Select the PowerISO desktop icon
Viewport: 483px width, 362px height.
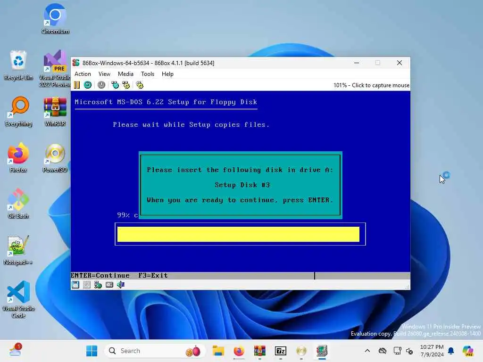[55, 157]
